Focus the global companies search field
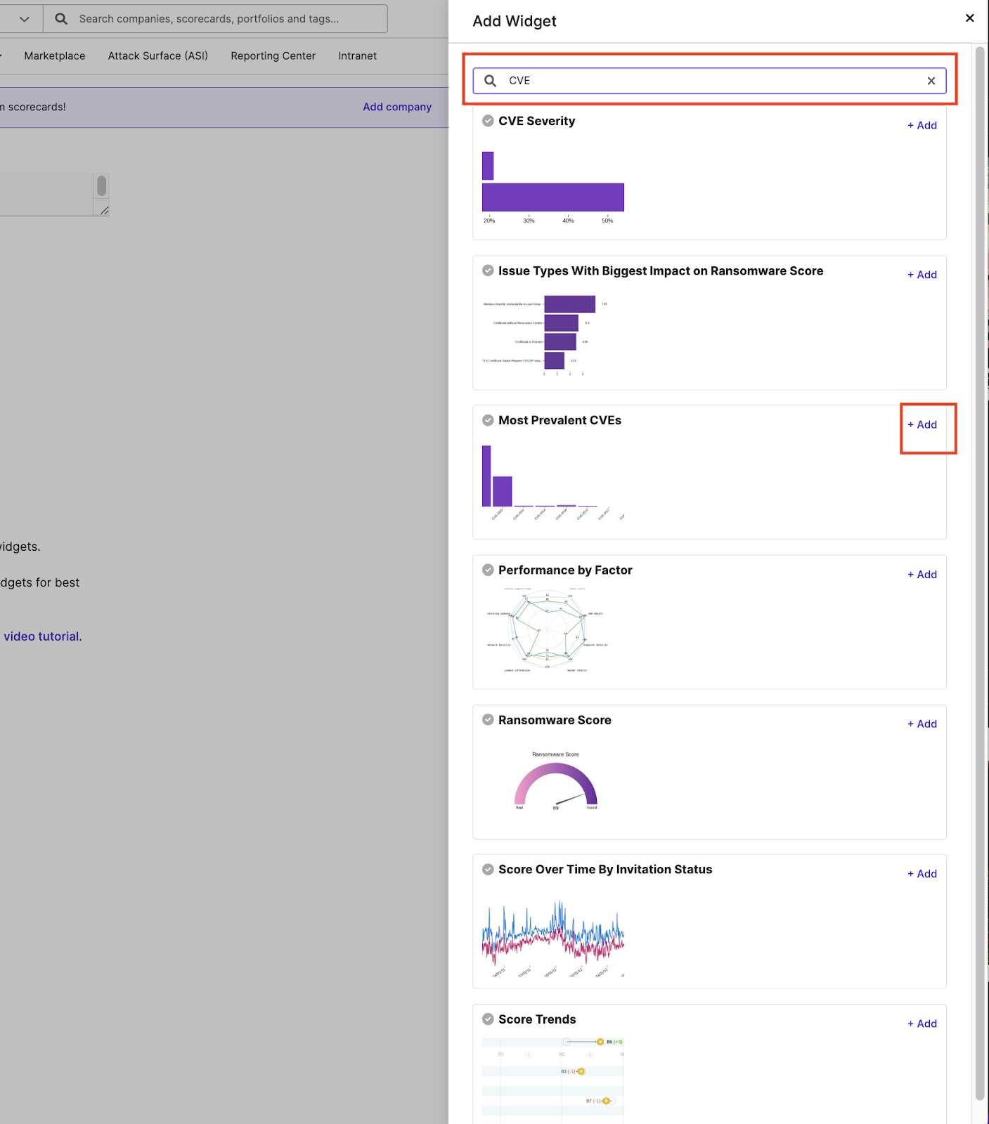 pyautogui.click(x=216, y=19)
